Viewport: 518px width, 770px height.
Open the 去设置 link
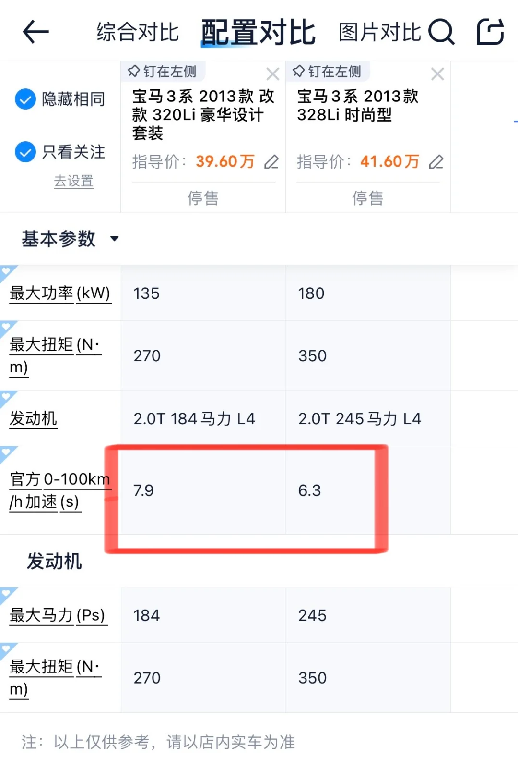(x=73, y=181)
